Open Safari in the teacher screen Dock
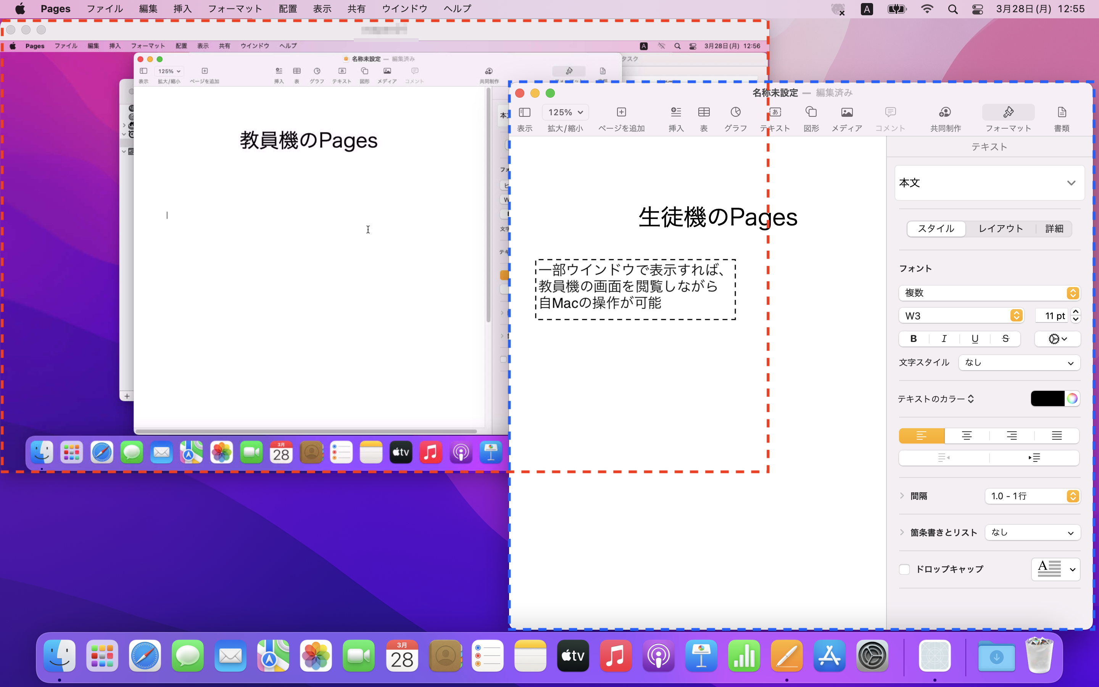Image resolution: width=1099 pixels, height=687 pixels. (102, 453)
